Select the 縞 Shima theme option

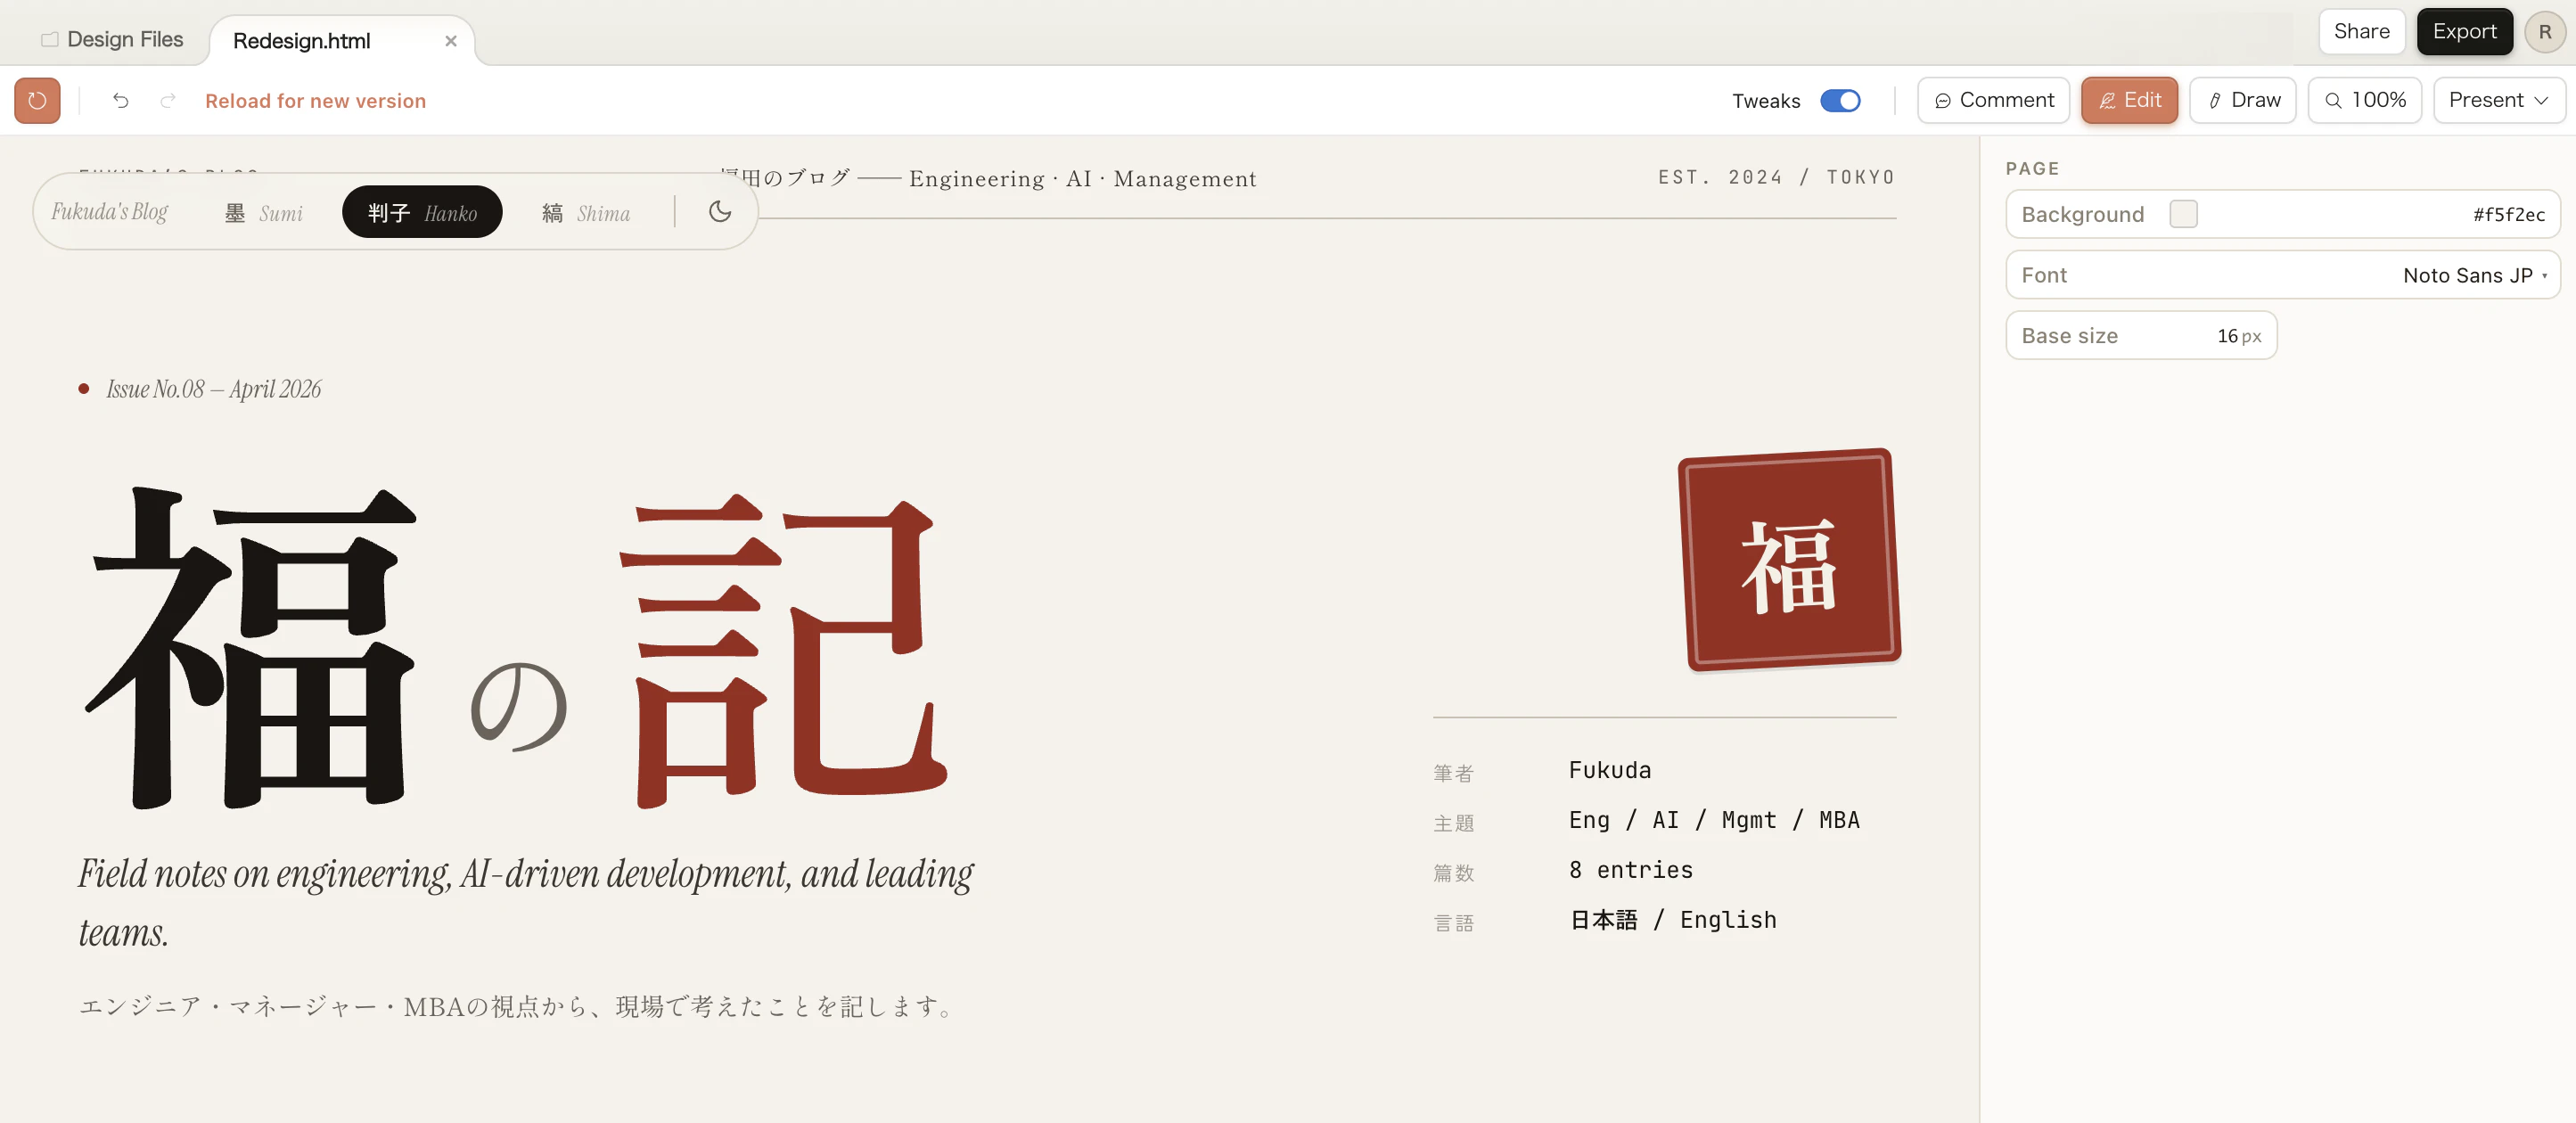586,213
